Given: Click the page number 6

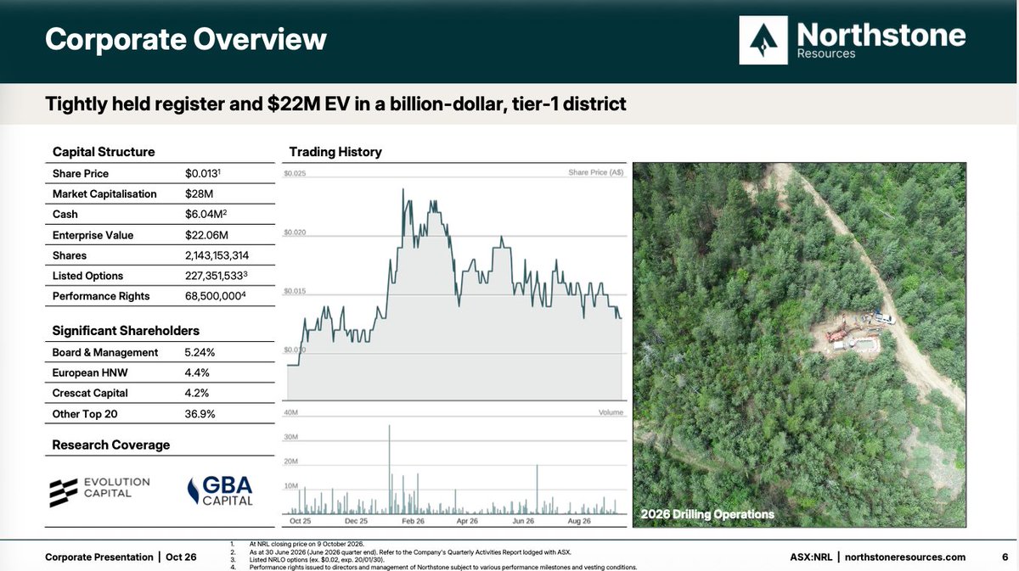Looking at the screenshot, I should pyautogui.click(x=1005, y=557).
